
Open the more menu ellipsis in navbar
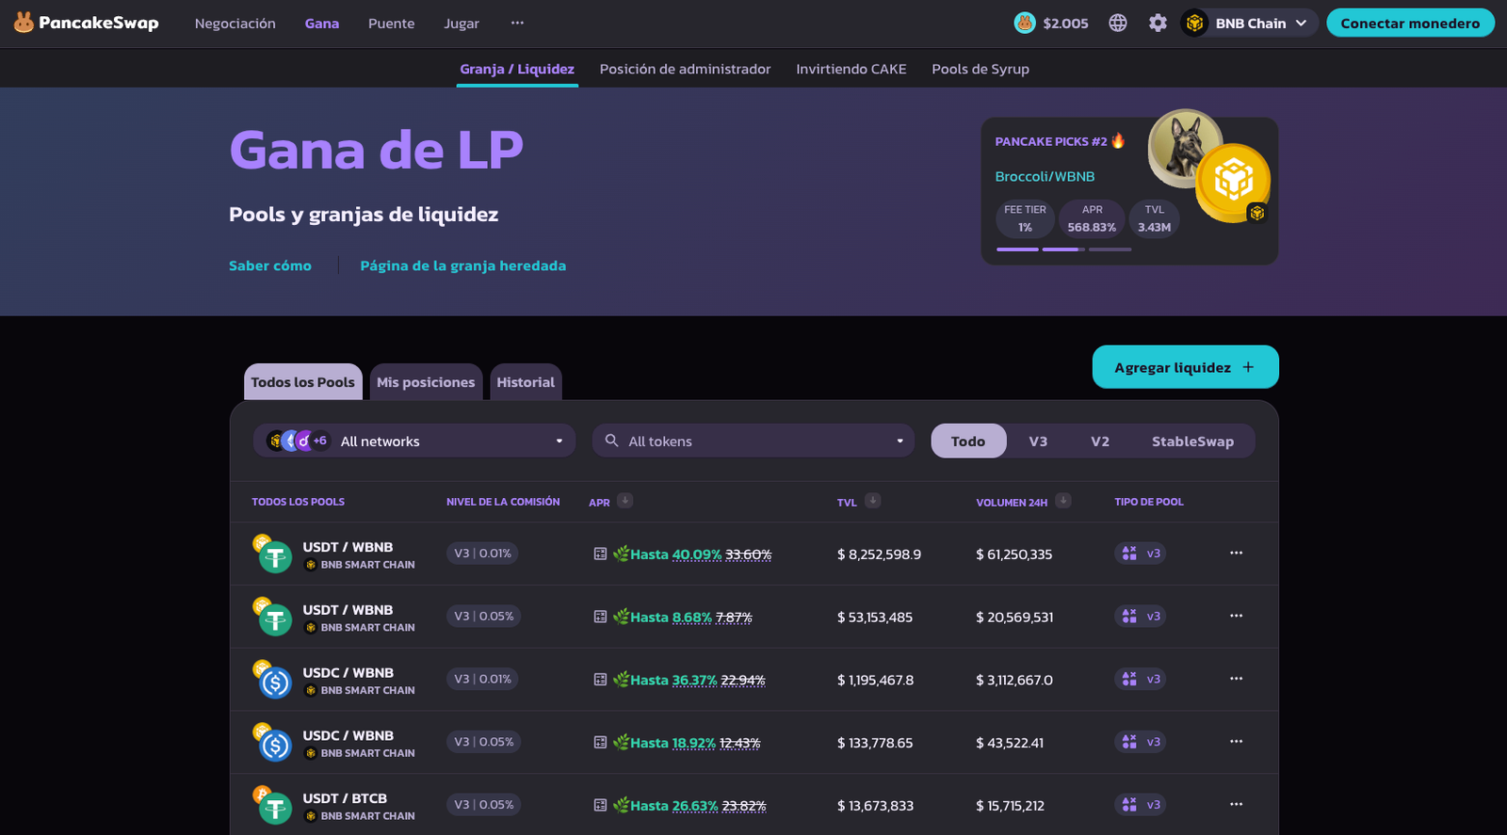517,23
